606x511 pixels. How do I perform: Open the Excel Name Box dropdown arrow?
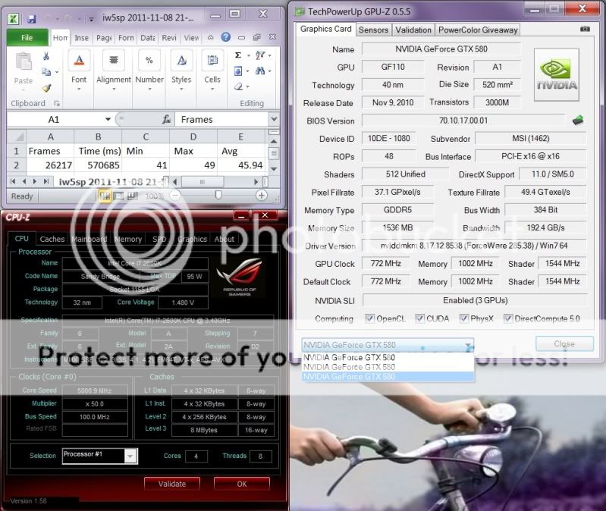[108, 120]
